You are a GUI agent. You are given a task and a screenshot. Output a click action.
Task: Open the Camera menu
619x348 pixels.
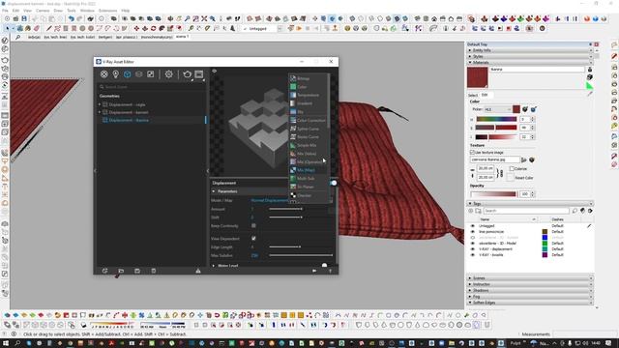pyautogui.click(x=43, y=11)
